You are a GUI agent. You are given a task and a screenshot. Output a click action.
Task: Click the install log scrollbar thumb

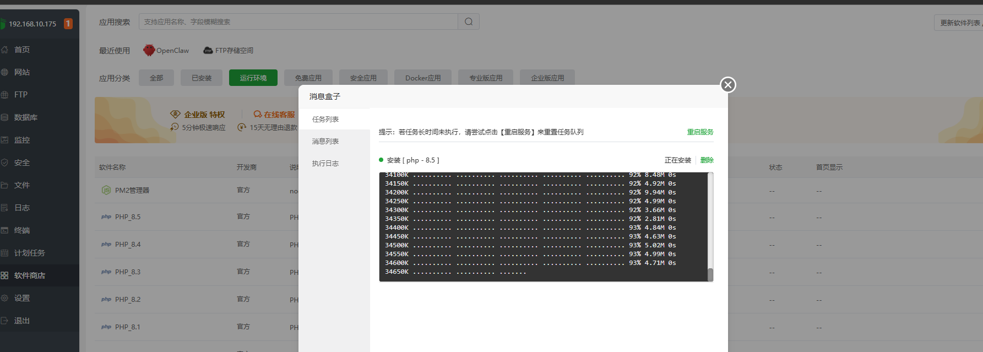[x=710, y=274]
